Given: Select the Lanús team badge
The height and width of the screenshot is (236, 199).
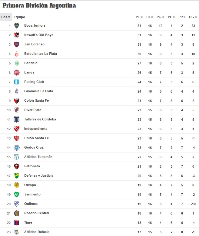Looking at the screenshot, I should click(x=17, y=73).
